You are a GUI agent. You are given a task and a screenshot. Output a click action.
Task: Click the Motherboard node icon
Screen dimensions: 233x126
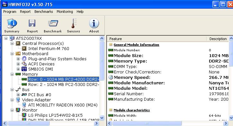18,54
